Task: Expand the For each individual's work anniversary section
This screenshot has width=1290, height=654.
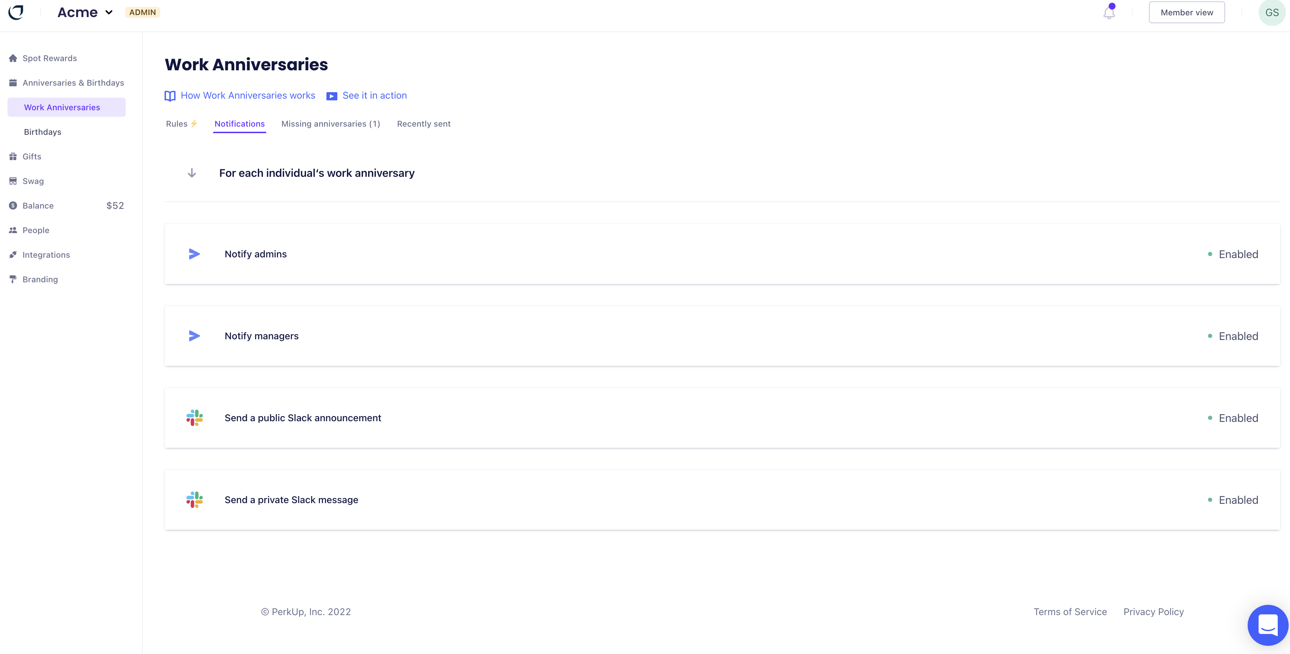Action: coord(317,173)
